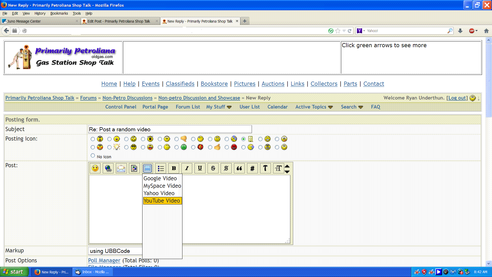Open a new tab with plus button

click(x=245, y=21)
